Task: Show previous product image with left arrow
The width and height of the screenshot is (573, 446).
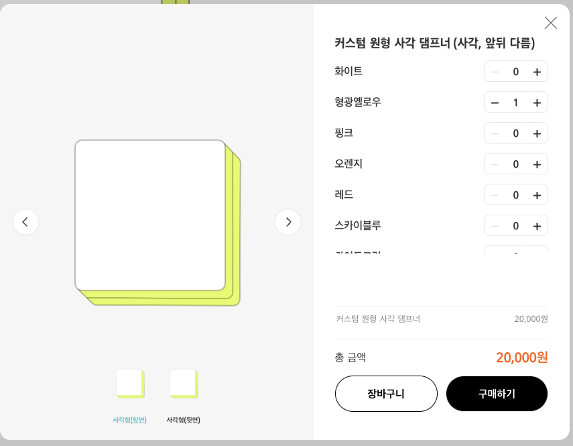Action: [x=25, y=222]
